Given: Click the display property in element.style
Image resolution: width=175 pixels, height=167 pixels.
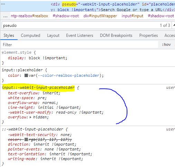Looking at the screenshot, I should 16,58.
